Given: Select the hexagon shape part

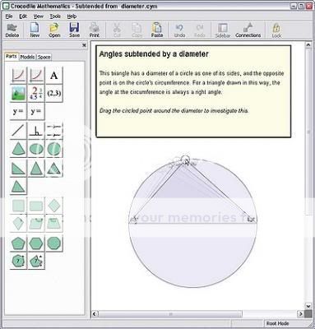Looking at the screenshot, I should click(x=36, y=243).
